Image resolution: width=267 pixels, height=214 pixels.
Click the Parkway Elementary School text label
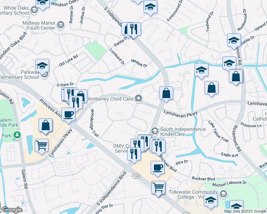point(20,75)
